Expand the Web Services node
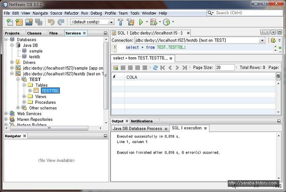Screen dimensions: 286x192 tap(6, 114)
